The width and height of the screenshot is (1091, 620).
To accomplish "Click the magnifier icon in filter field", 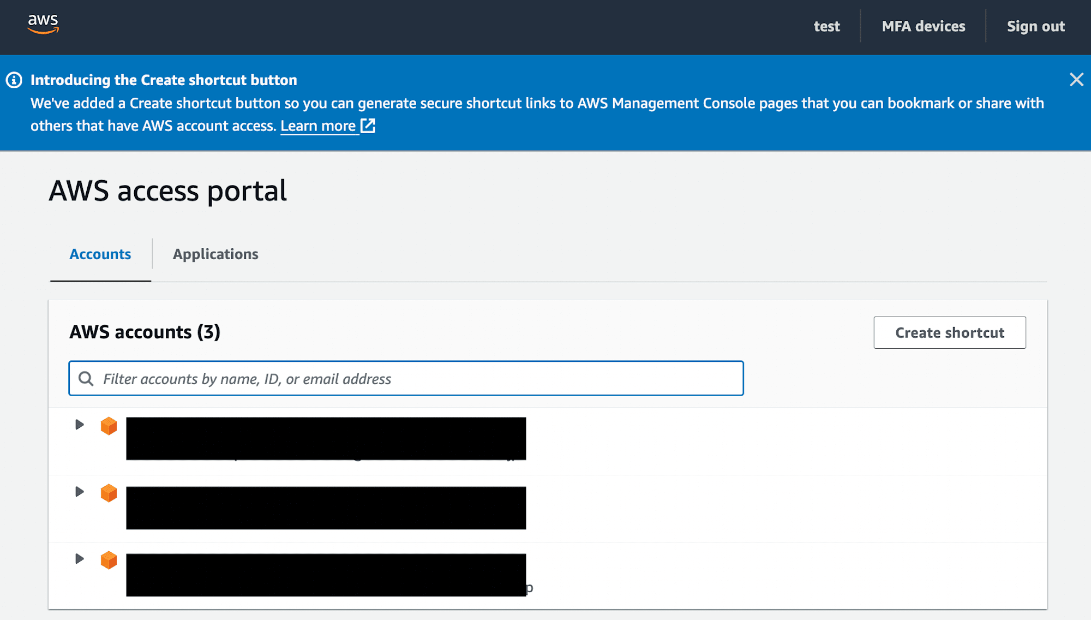I will (x=86, y=378).
